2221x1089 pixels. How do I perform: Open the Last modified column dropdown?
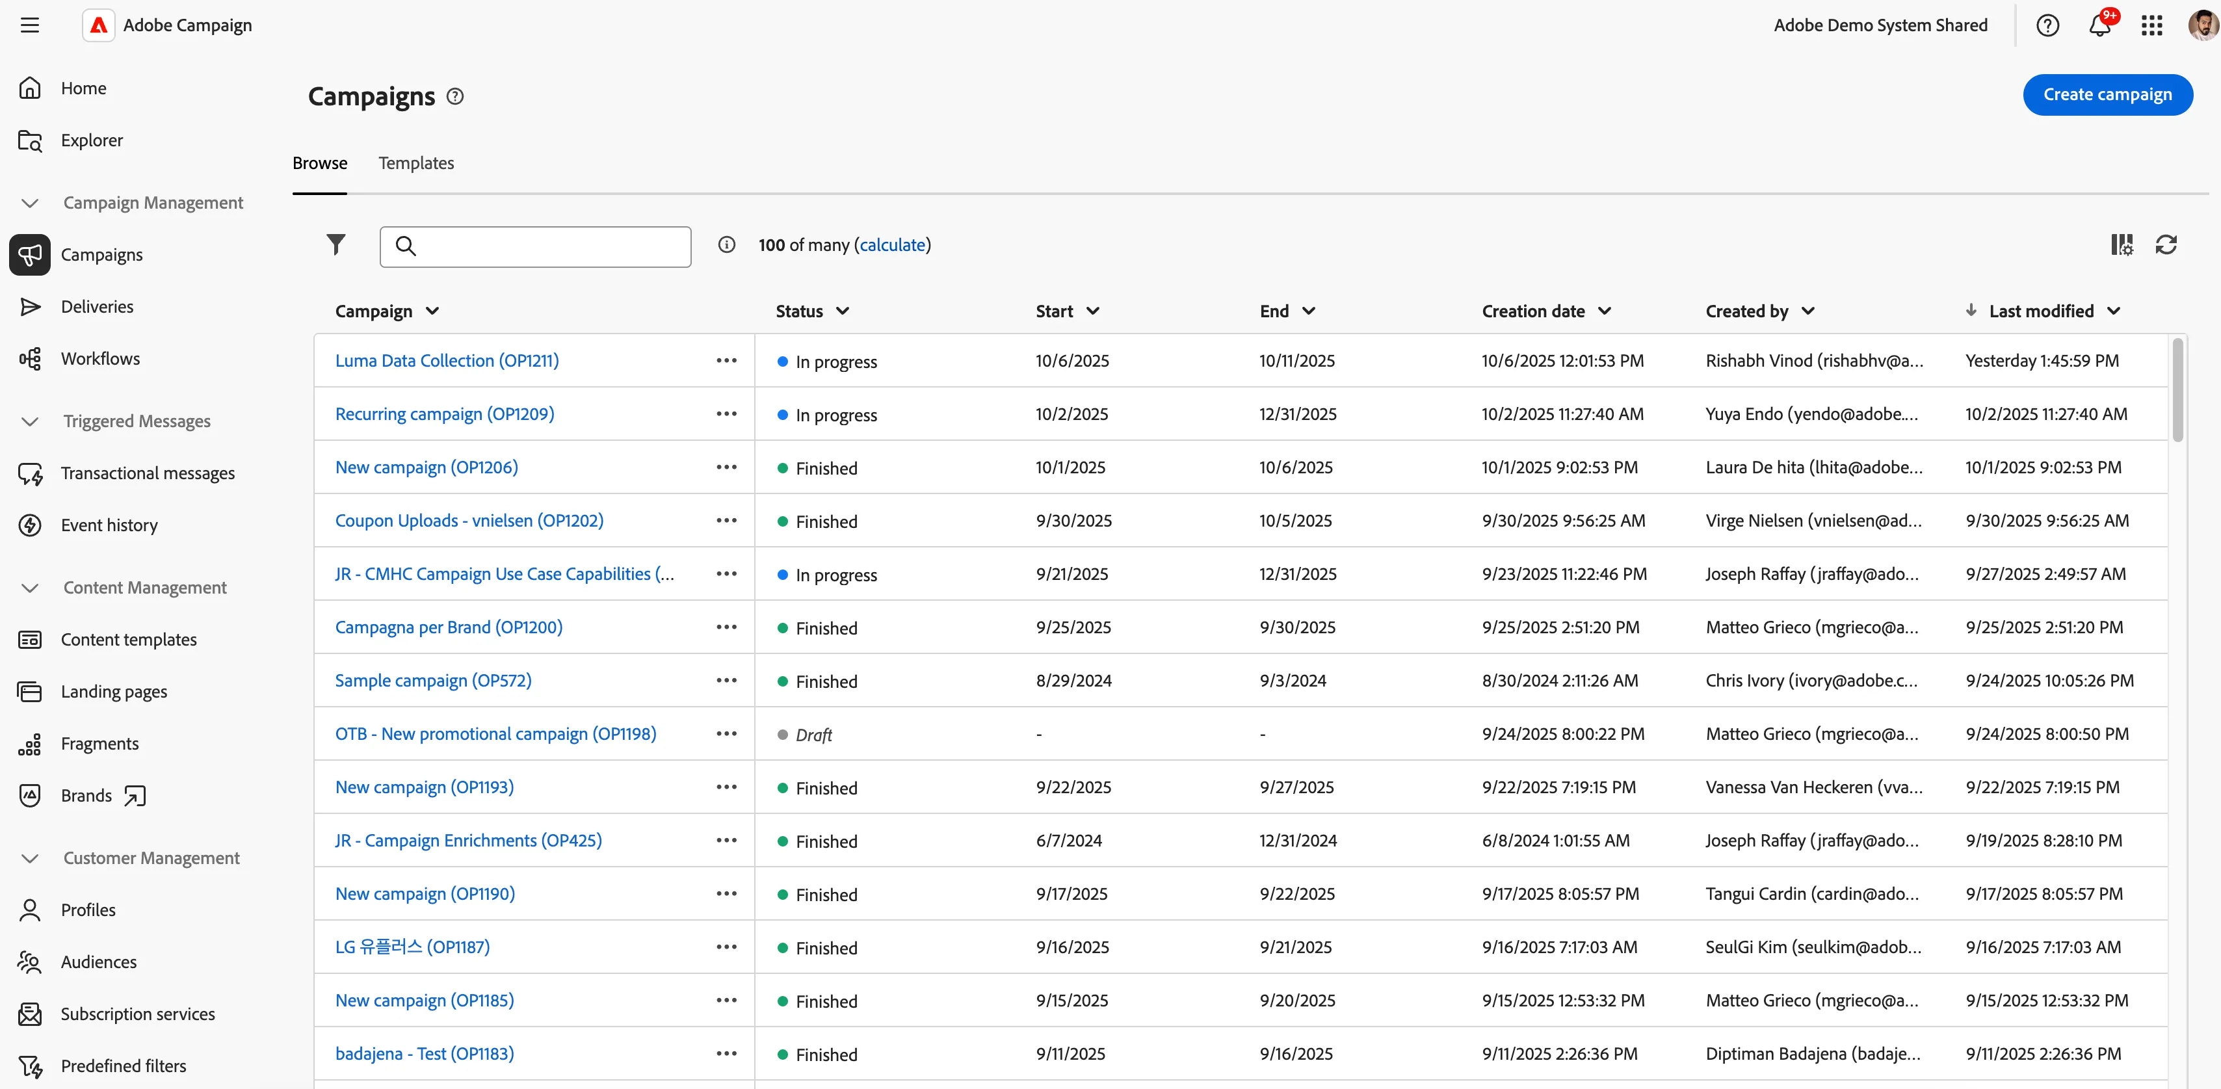tap(2114, 311)
